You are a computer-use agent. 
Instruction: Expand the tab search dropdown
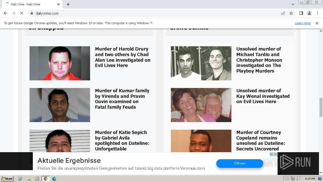(293, 4)
